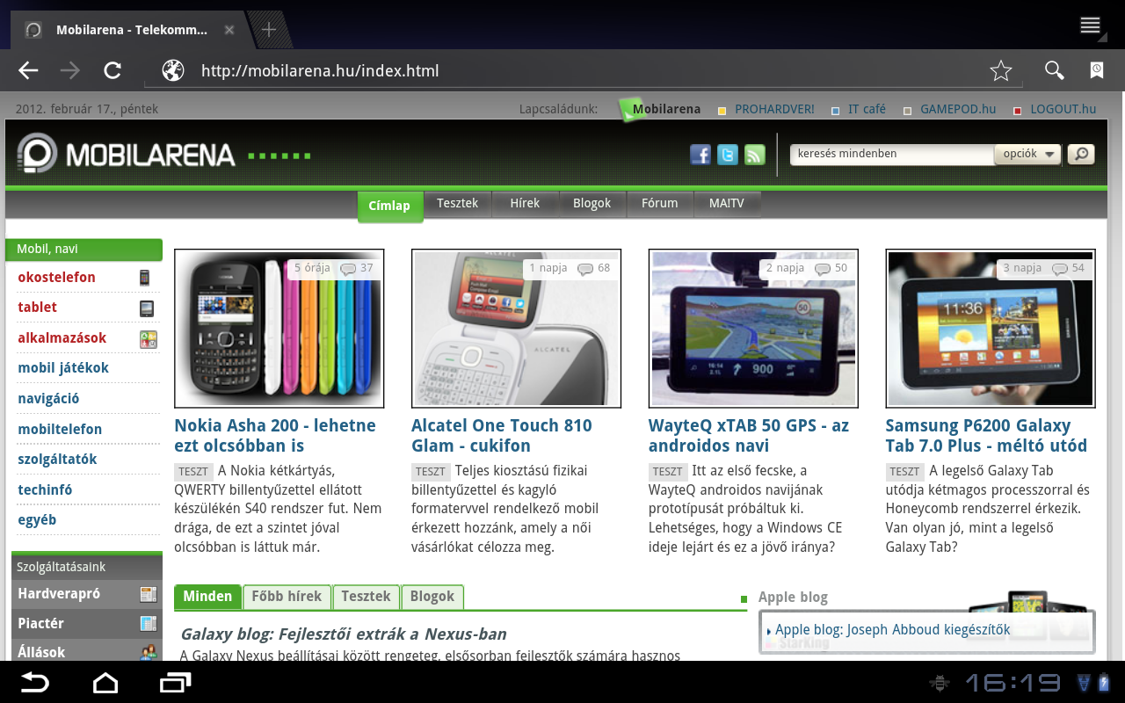Viewport: 1125px width, 703px height.
Task: Click the keresés mindenben search field
Action: tap(891, 154)
